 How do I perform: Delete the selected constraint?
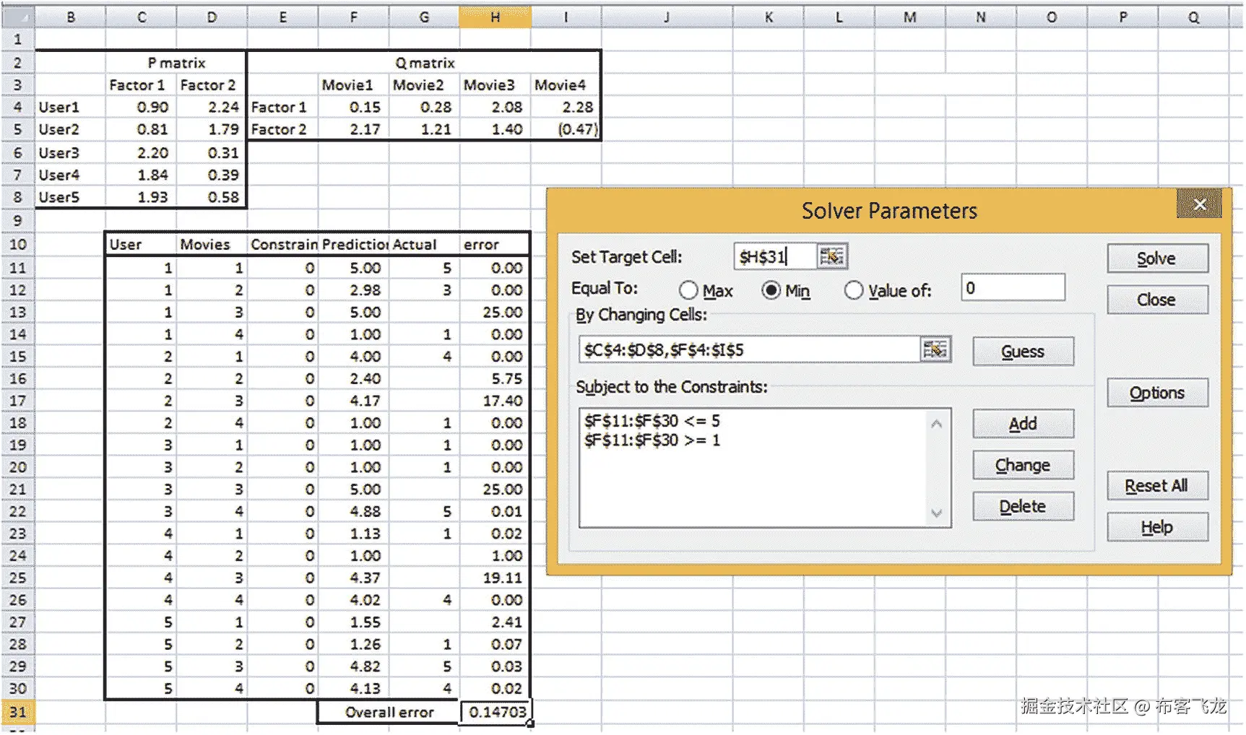(1023, 506)
